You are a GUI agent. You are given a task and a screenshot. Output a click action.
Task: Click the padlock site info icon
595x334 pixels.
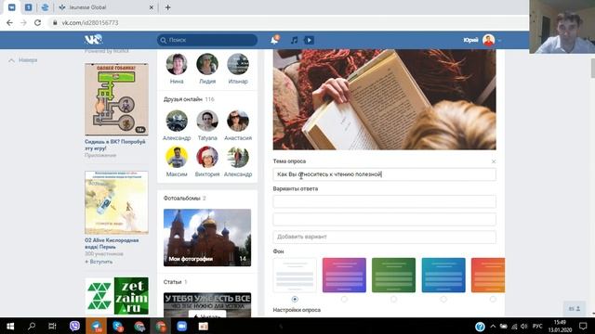click(x=55, y=22)
